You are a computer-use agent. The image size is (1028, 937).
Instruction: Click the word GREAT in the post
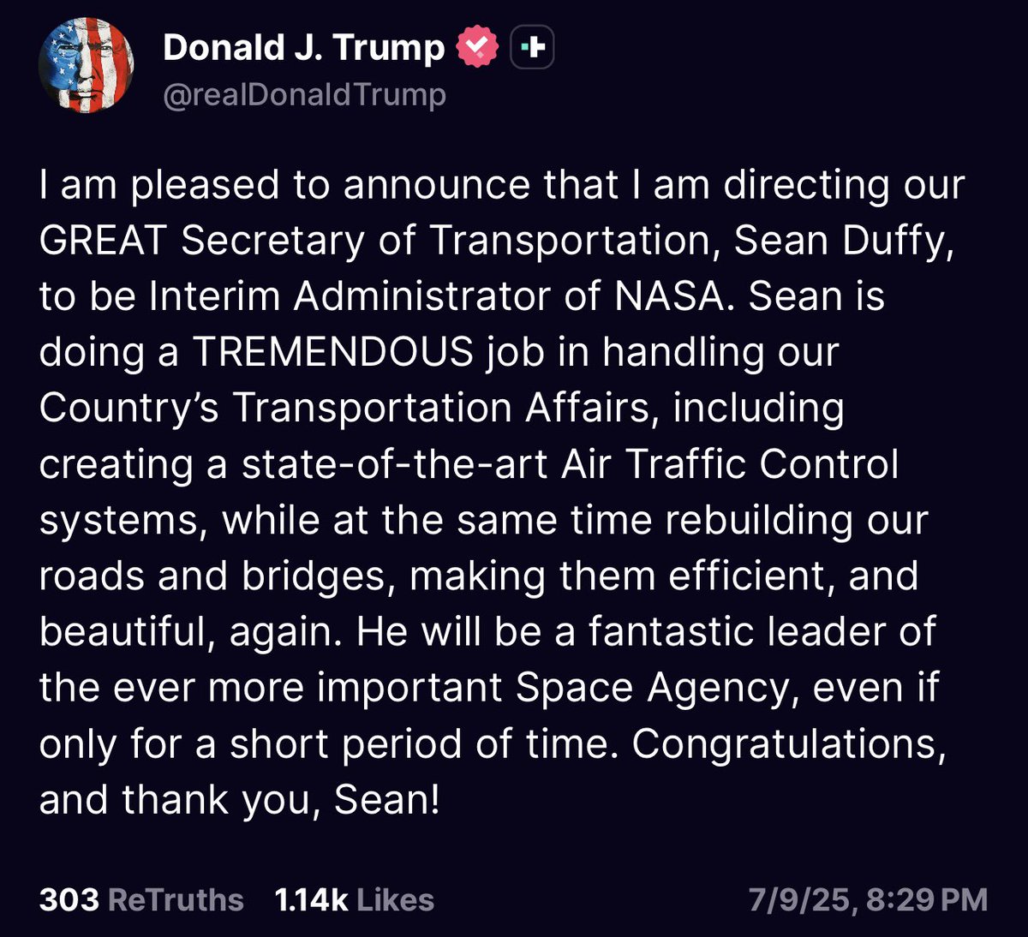pyautogui.click(x=102, y=241)
